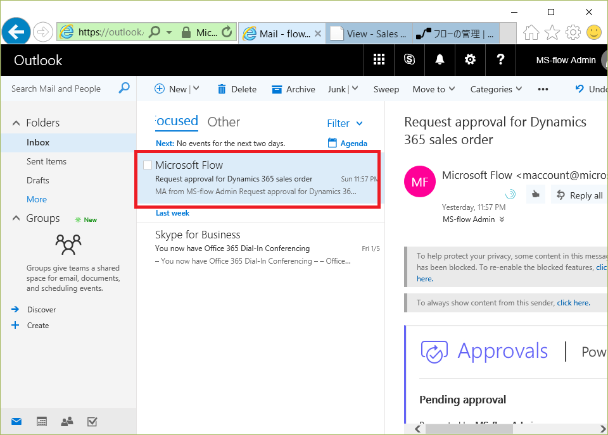Viewport: 608px width, 435px height.
Task: Open Outlook settings gear
Action: coord(470,59)
